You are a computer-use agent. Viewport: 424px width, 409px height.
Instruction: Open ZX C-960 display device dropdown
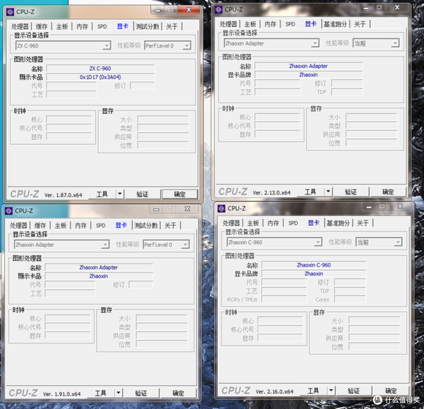107,46
